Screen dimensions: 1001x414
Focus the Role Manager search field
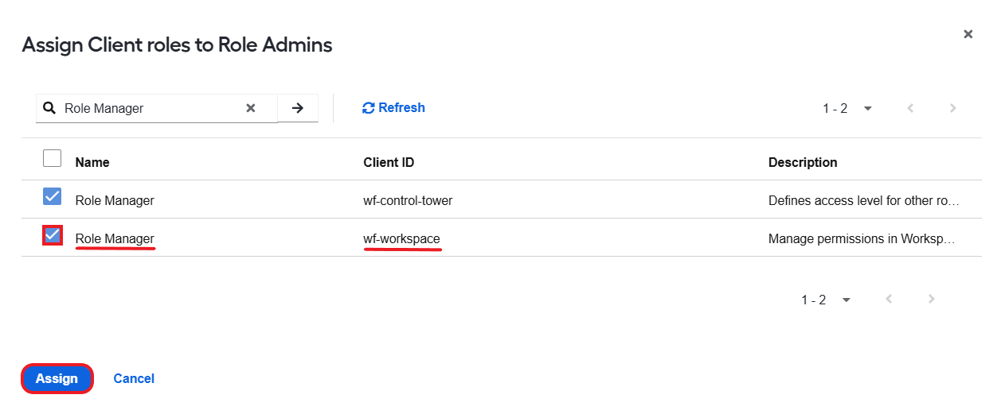(x=151, y=108)
